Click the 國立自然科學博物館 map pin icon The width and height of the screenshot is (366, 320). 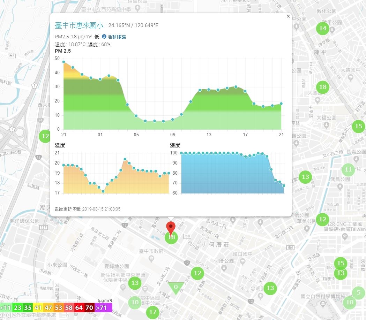point(323,303)
